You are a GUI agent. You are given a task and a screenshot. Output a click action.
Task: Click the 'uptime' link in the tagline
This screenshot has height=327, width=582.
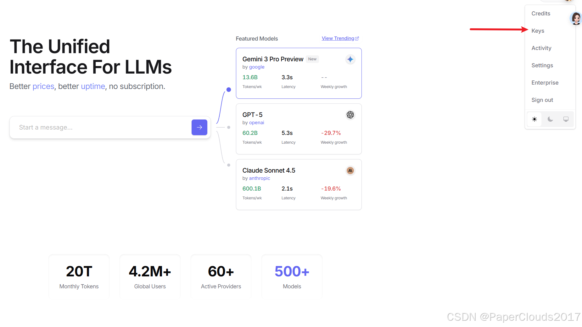pos(93,86)
